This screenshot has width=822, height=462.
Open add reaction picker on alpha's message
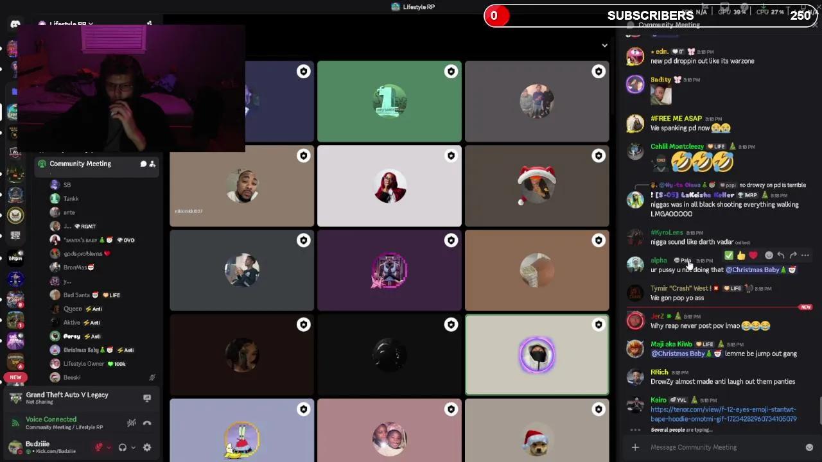pyautogui.click(x=769, y=255)
